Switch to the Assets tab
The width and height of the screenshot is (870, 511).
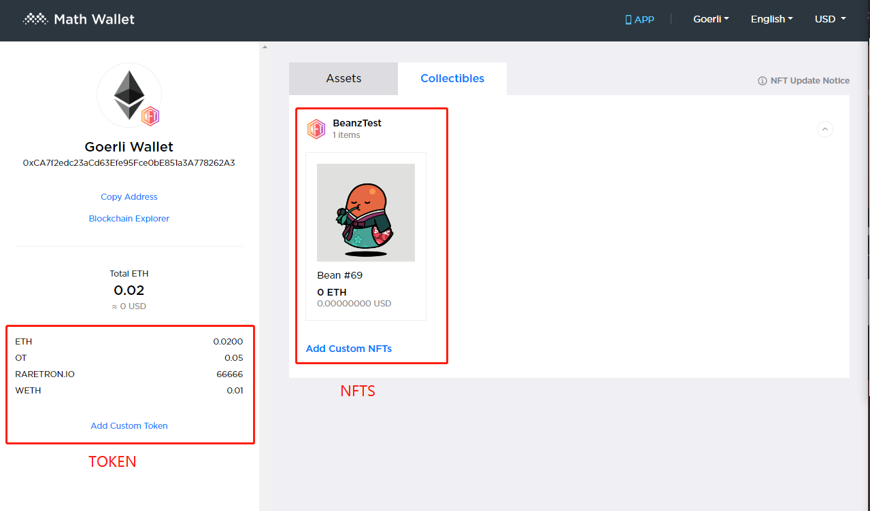(x=344, y=79)
